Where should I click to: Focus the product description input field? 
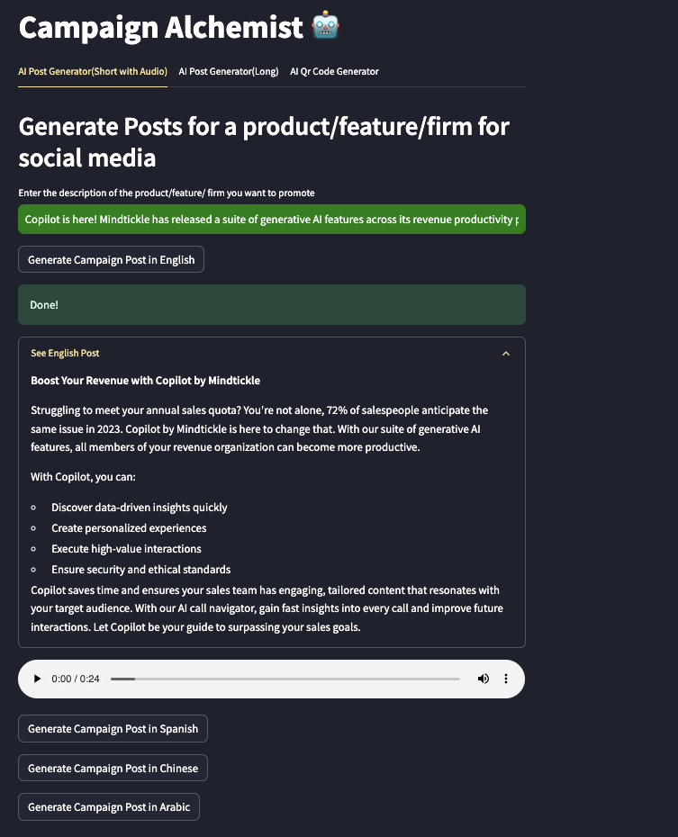tap(271, 220)
